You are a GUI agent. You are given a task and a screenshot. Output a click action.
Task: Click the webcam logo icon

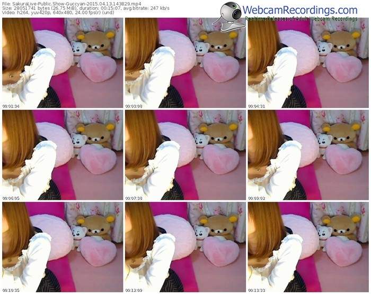pos(228,13)
